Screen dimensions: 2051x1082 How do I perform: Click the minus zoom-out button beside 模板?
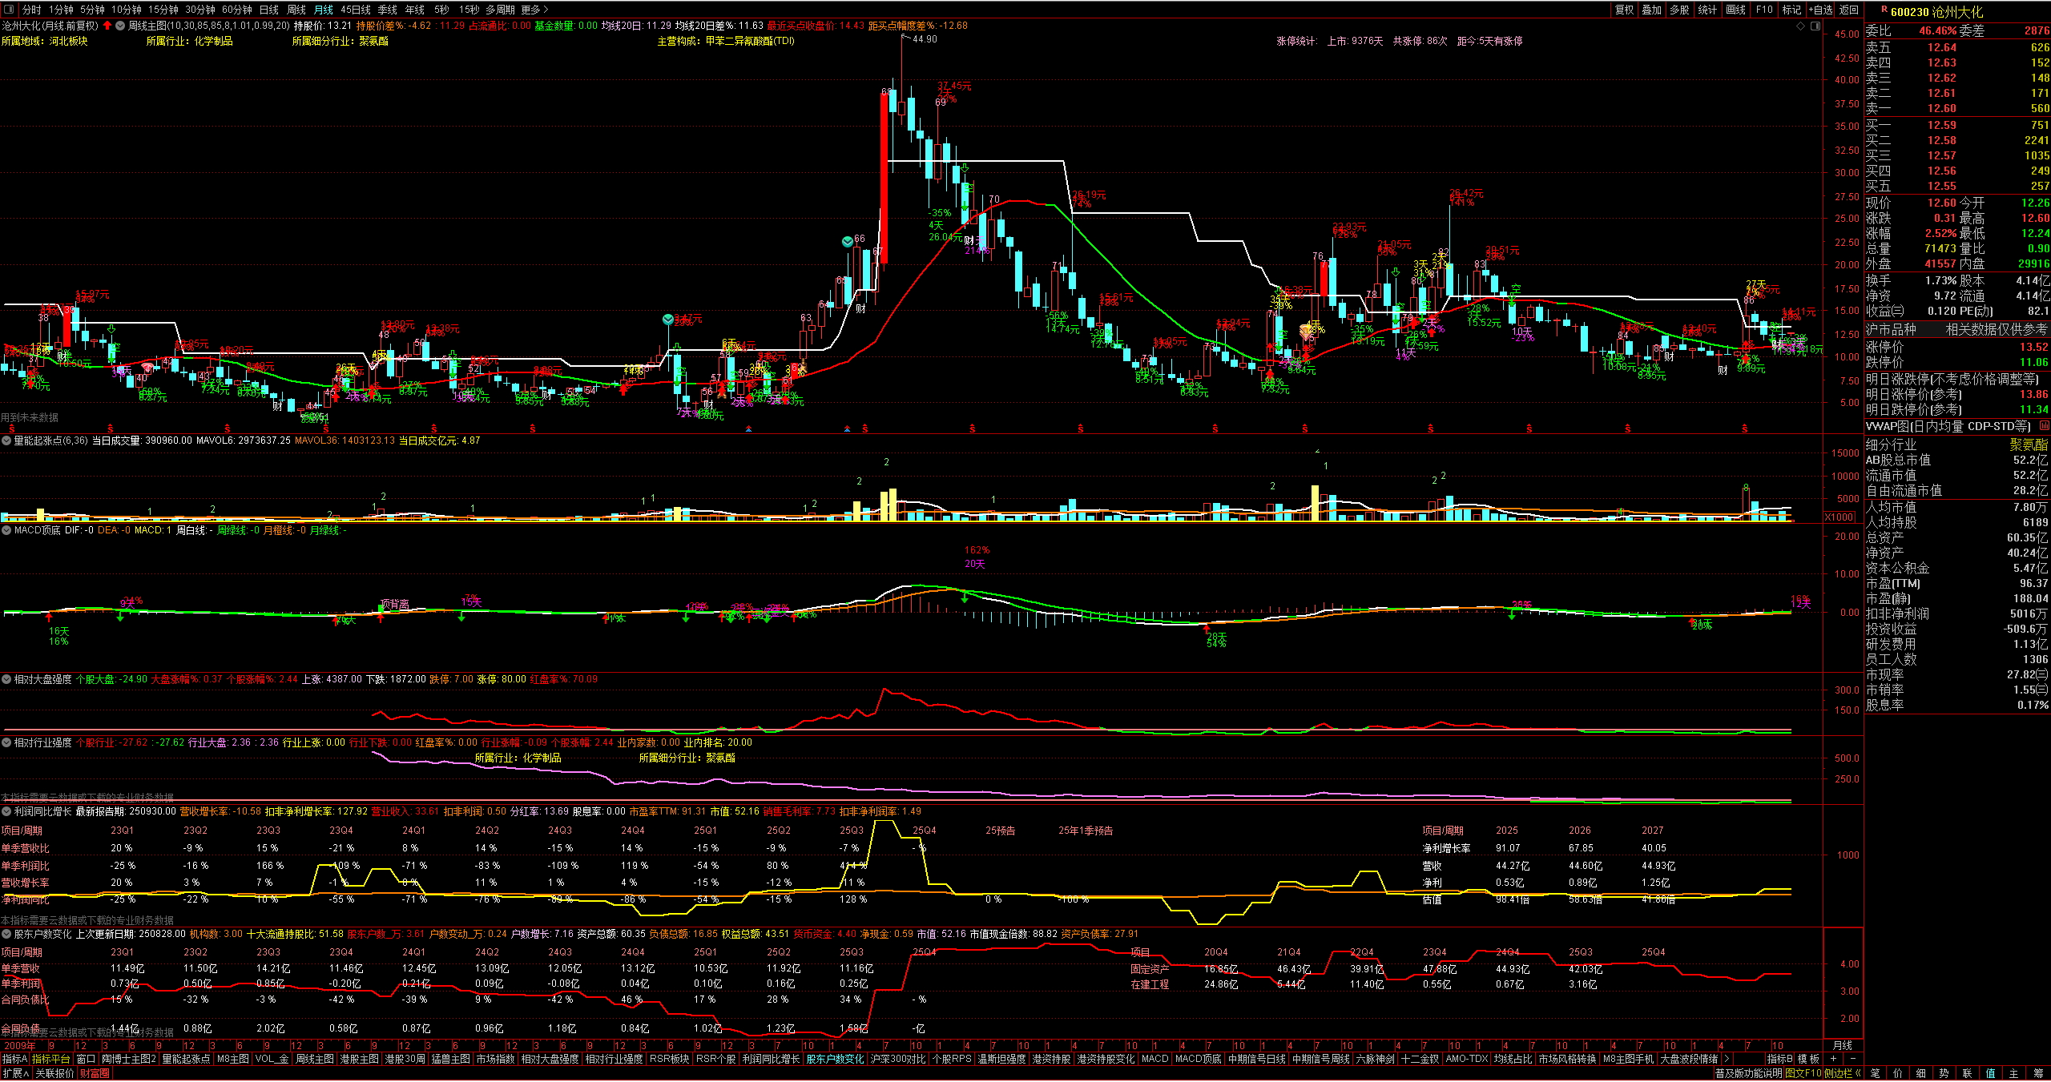pyautogui.click(x=1853, y=1059)
